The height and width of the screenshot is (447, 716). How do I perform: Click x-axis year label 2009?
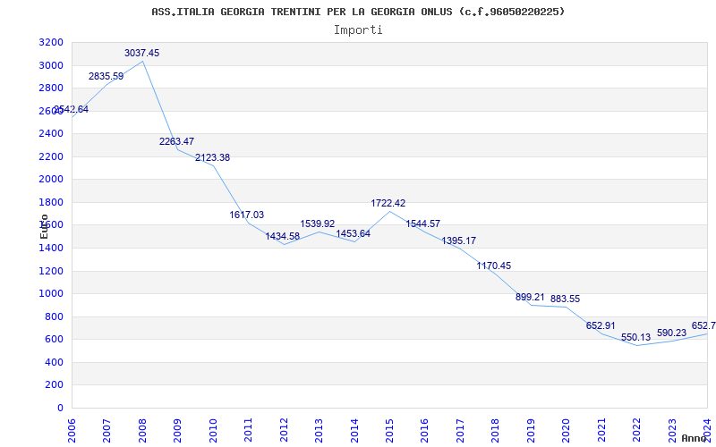(177, 431)
